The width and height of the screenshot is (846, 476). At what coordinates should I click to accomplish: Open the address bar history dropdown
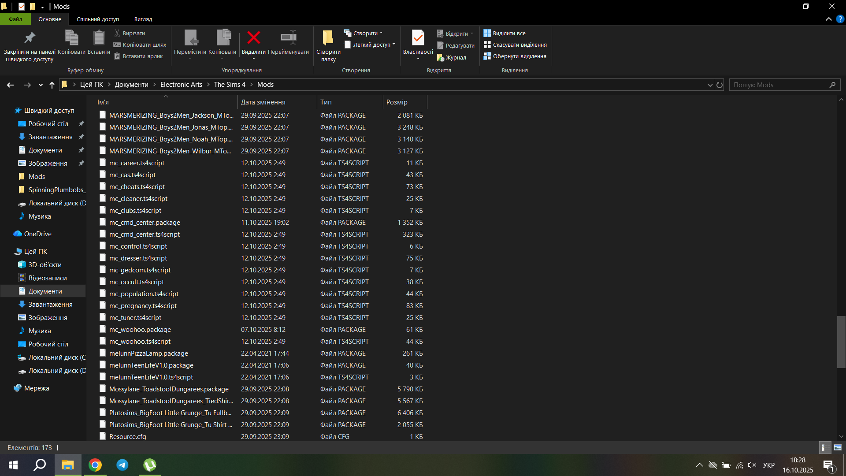[x=710, y=85]
